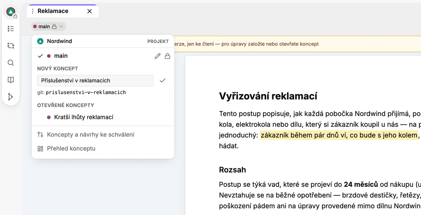The width and height of the screenshot is (421, 215).
Task: Click purple dot of Kratší lhůty reklamací
Action: [x=49, y=117]
